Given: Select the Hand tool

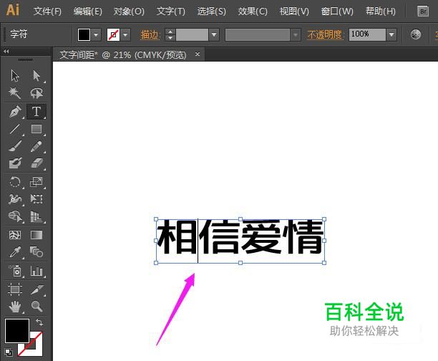Looking at the screenshot, I should pos(15,307).
